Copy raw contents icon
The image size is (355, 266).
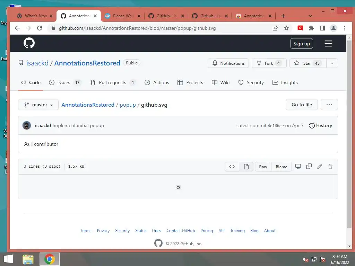click(309, 167)
